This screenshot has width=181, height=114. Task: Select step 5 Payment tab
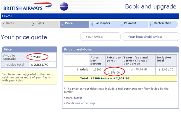(134, 24)
